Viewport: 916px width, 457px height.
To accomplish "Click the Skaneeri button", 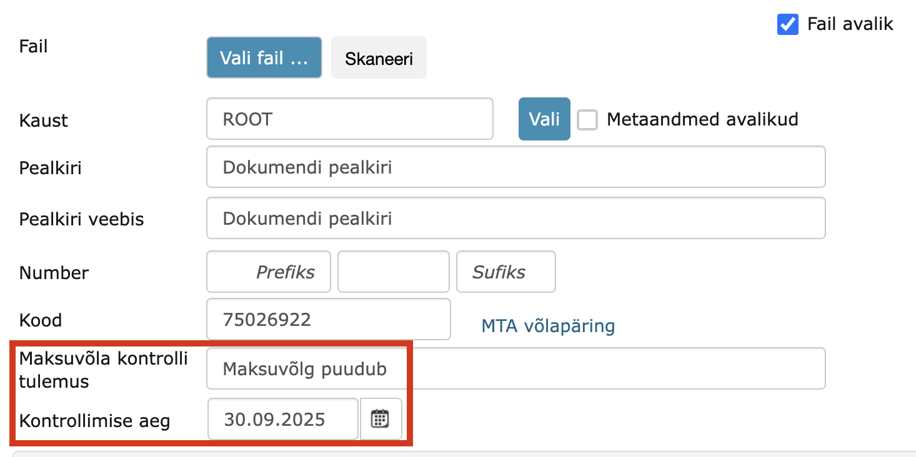I will [378, 57].
